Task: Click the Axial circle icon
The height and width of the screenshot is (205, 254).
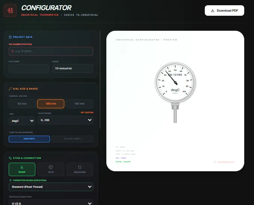Action: point(51,167)
